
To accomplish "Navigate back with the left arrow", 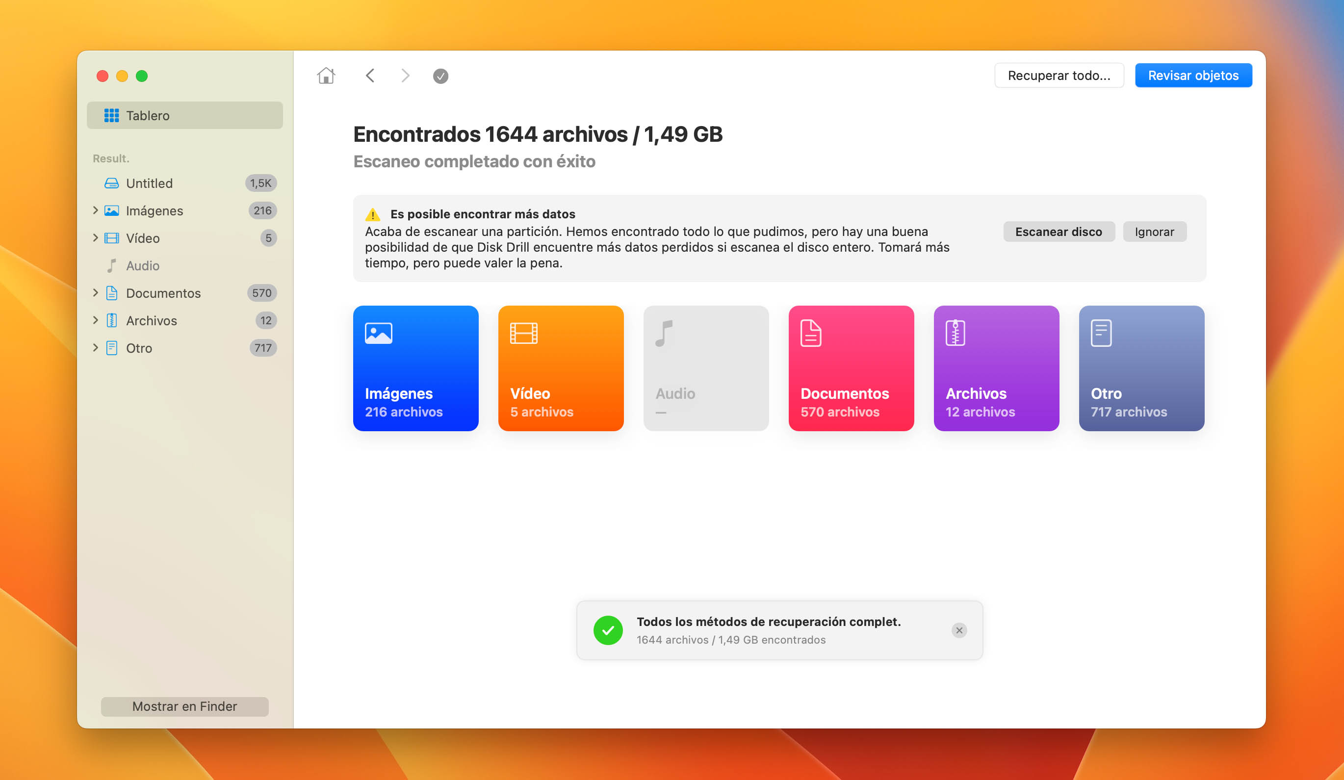I will point(370,76).
